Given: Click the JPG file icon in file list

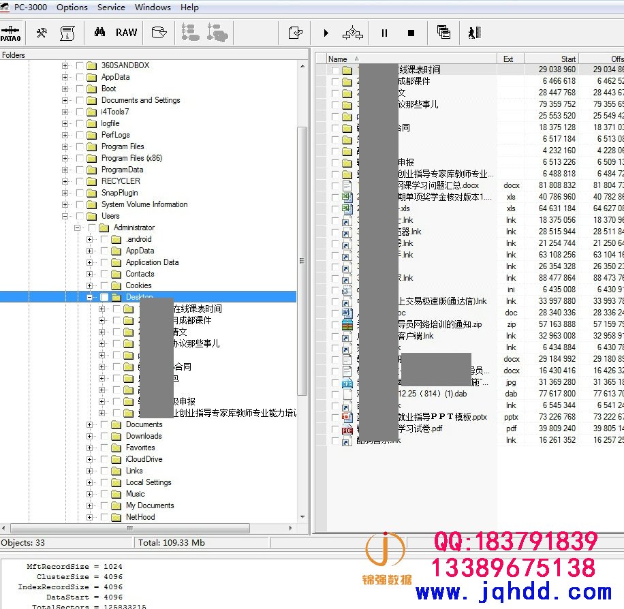Looking at the screenshot, I should click(347, 383).
